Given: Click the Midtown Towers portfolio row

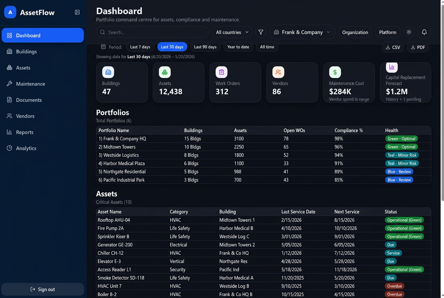Looking at the screenshot, I should tap(263, 147).
